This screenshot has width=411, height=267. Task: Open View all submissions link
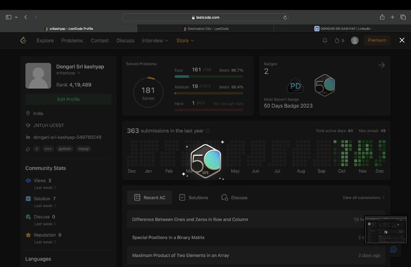point(364,198)
